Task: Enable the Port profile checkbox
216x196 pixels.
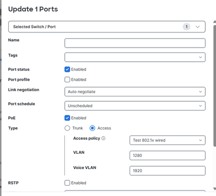Action: (67, 80)
